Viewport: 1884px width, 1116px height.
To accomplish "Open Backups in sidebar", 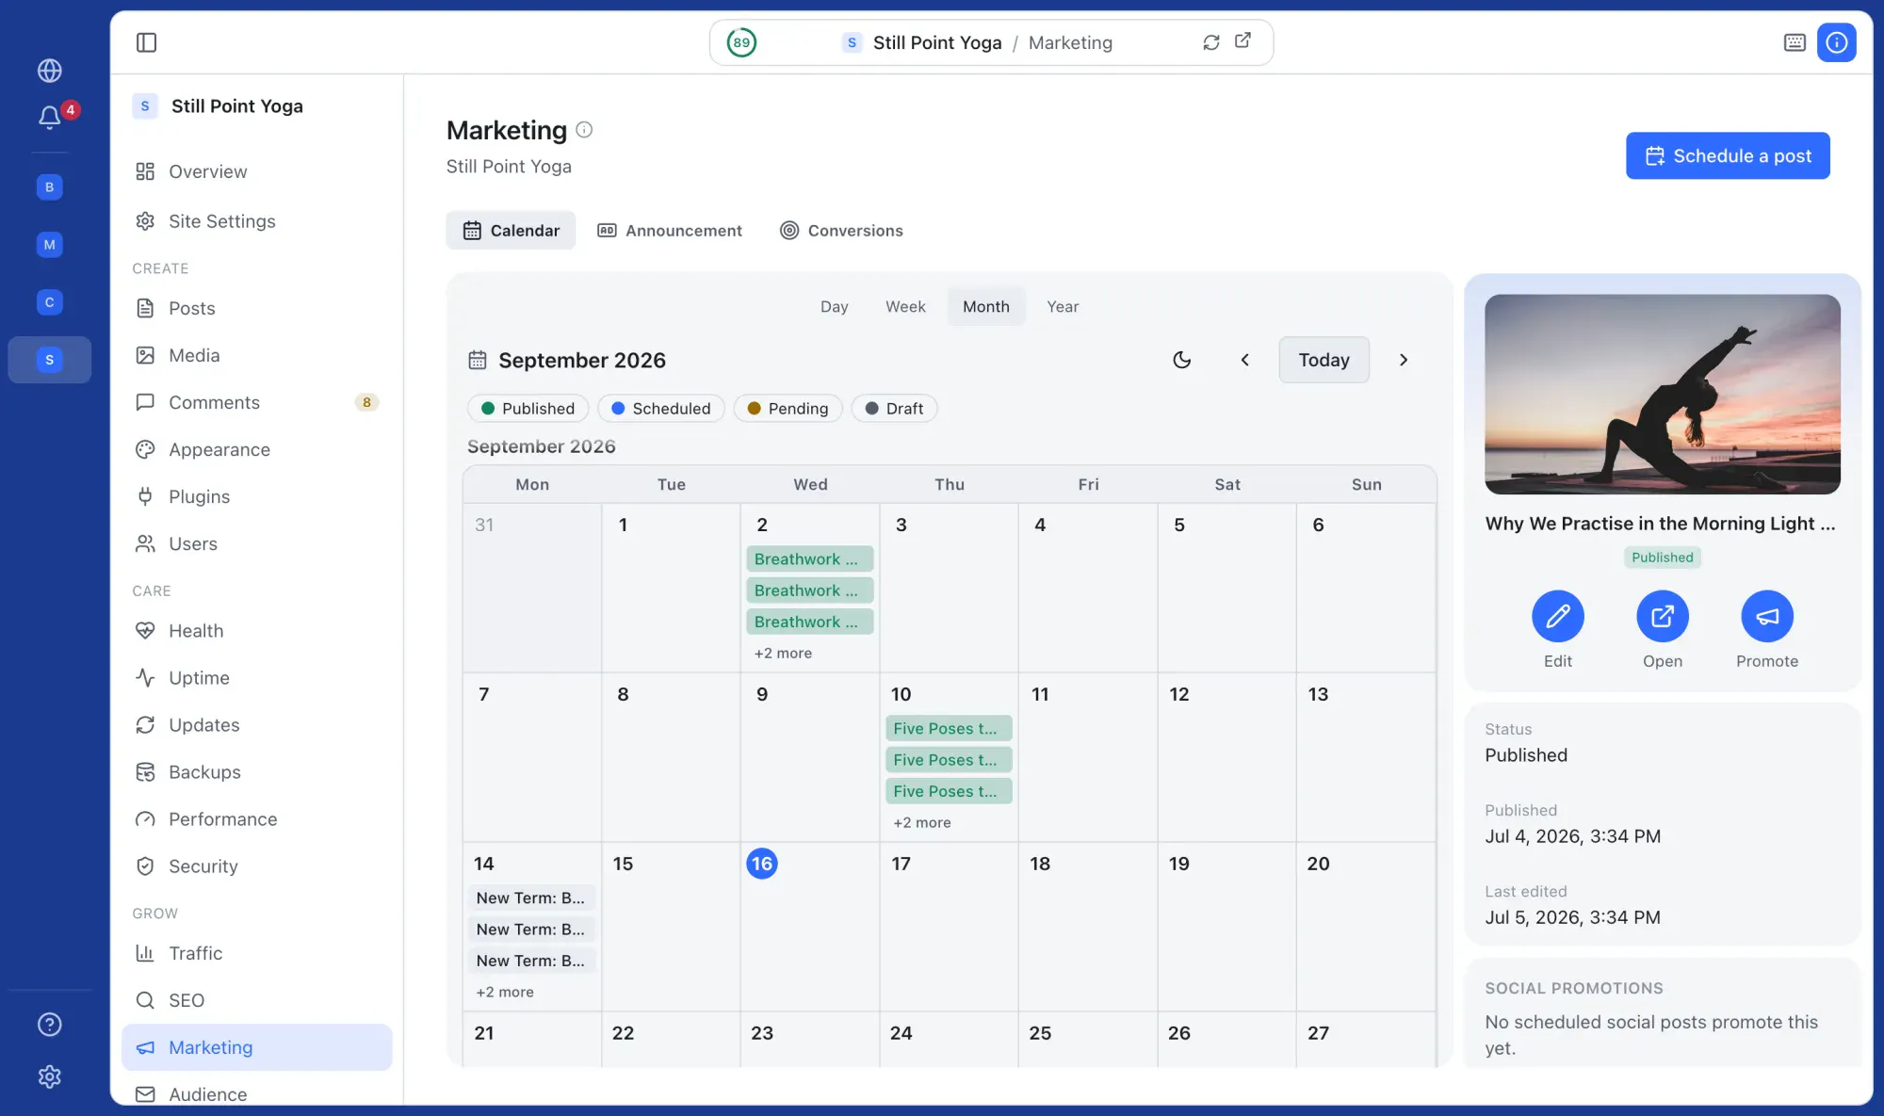I will point(256,772).
